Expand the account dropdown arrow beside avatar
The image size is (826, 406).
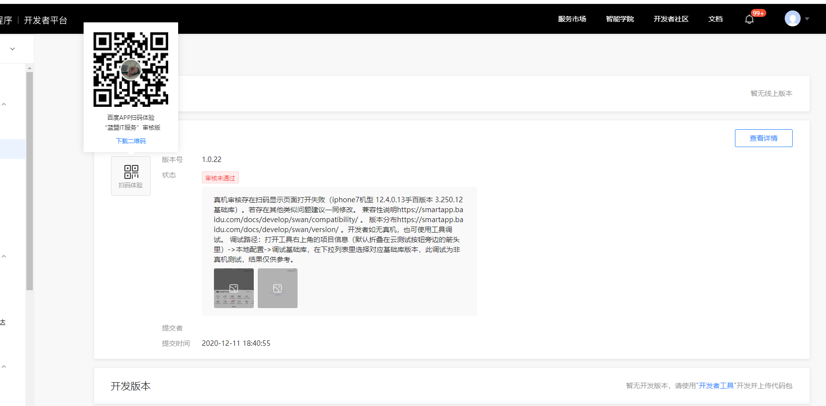point(807,19)
